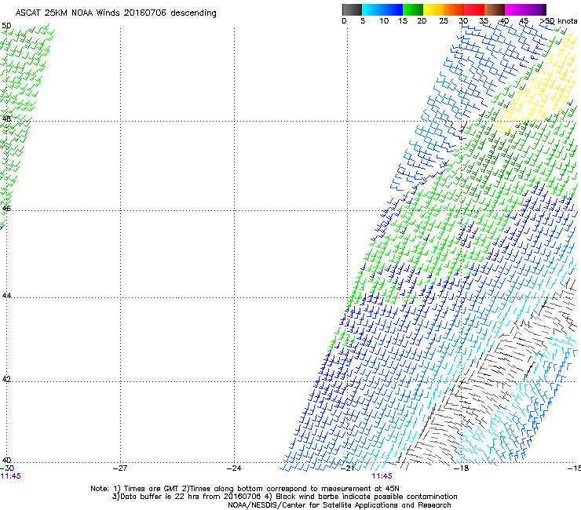Image resolution: width=581 pixels, height=510 pixels.
Task: Click the purple 11:45 time under -30
Action: [11, 476]
